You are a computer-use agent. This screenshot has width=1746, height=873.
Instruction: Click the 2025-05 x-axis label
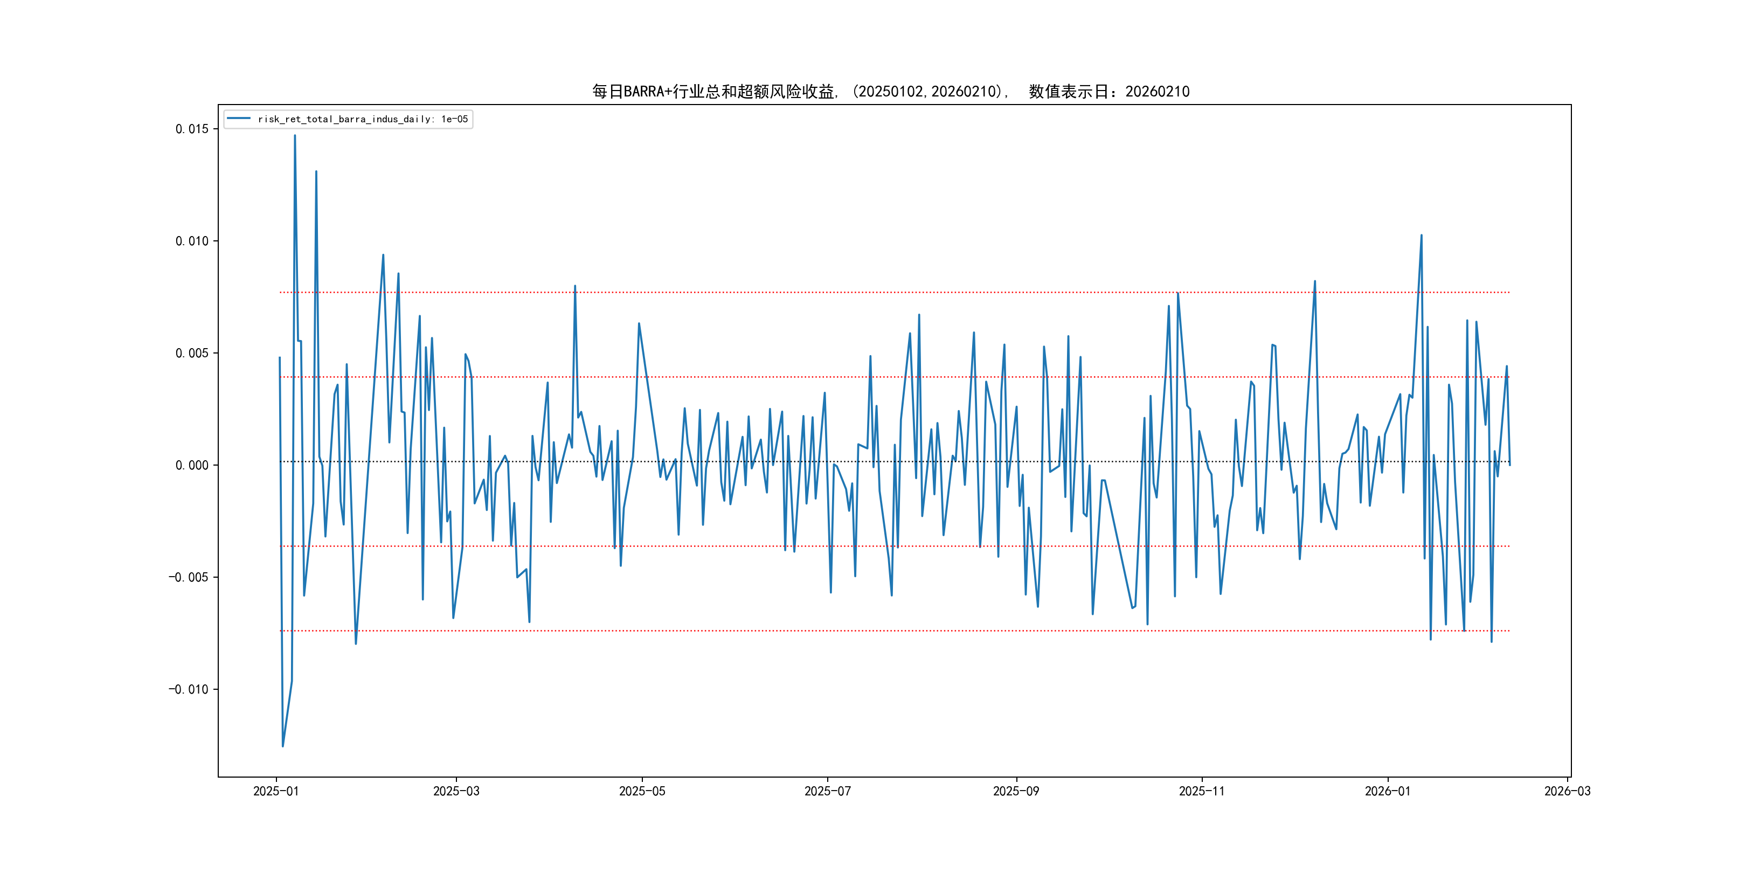(x=642, y=791)
